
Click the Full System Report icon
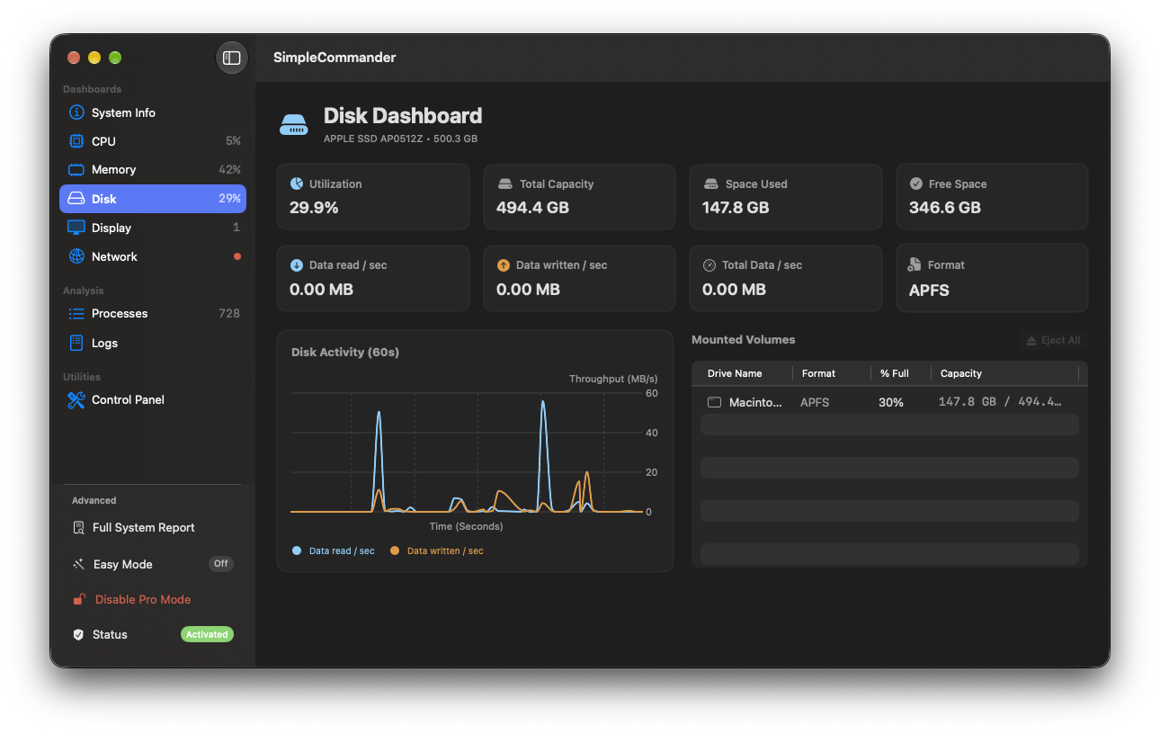point(78,527)
